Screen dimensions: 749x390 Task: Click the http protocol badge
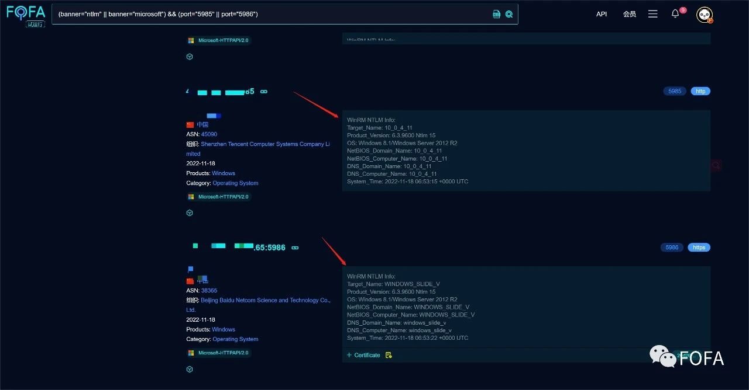point(700,91)
